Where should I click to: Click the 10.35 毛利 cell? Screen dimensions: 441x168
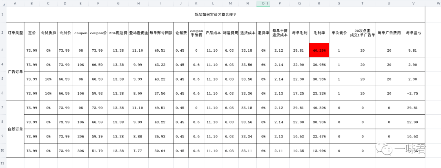[299, 151]
